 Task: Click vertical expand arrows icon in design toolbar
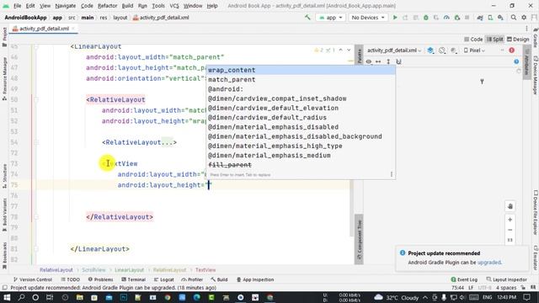pos(388,61)
